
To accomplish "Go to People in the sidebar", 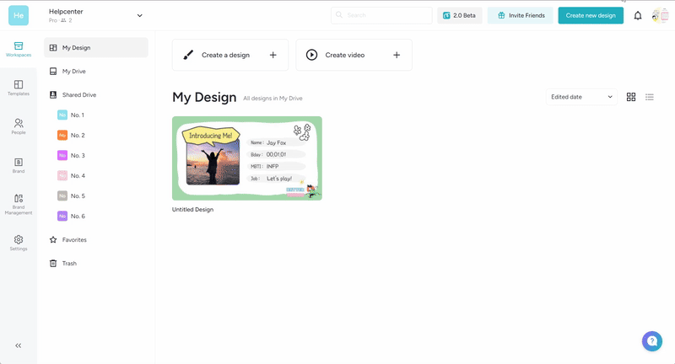I will [18, 126].
